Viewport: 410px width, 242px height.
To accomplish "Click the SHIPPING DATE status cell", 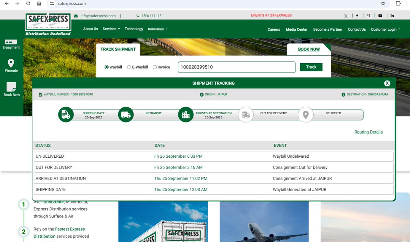I will pyautogui.click(x=51, y=189).
